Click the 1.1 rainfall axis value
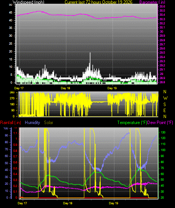Viewport: 175px width, 208px height. 15,133
